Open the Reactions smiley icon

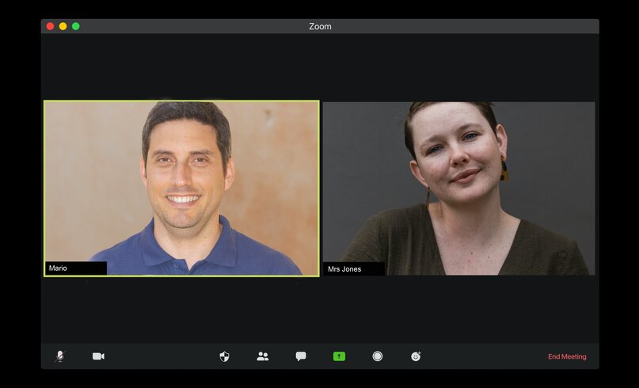[x=416, y=356]
